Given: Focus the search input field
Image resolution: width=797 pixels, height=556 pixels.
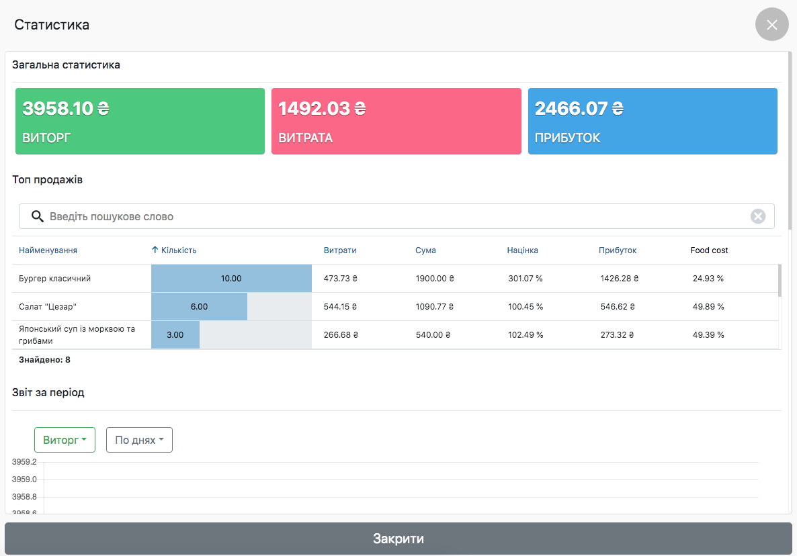Looking at the screenshot, I should pyautogui.click(x=396, y=216).
